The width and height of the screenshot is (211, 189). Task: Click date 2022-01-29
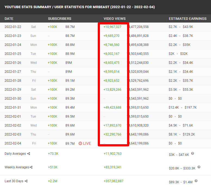coord(13,90)
